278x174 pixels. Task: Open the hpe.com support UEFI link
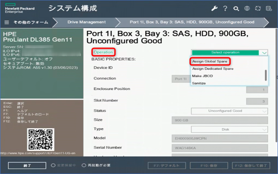[38, 153]
